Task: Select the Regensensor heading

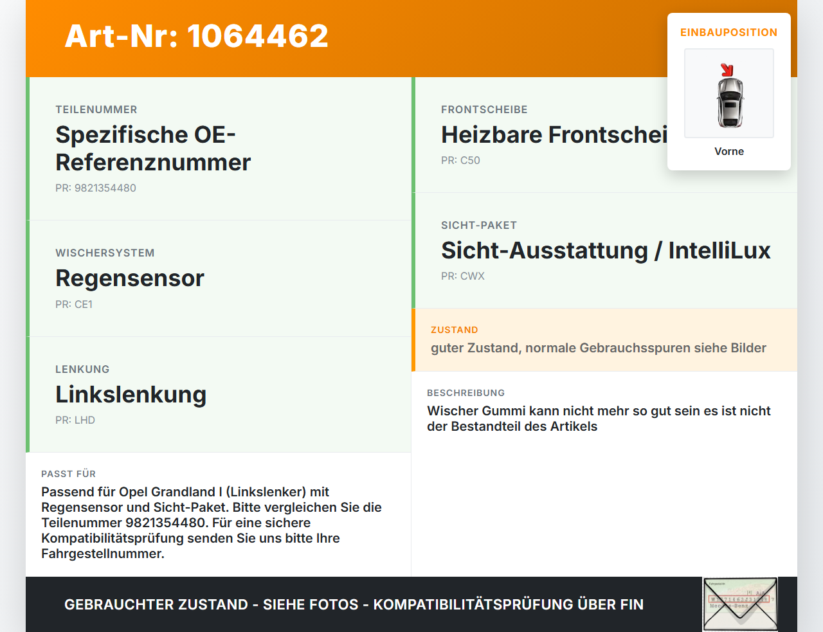Action: pyautogui.click(x=130, y=278)
